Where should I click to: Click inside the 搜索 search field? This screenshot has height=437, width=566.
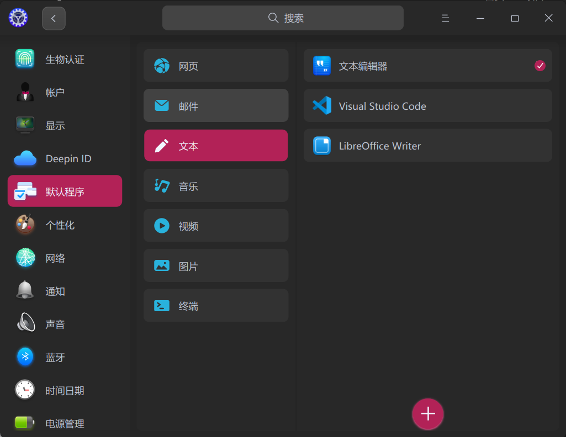point(283,18)
